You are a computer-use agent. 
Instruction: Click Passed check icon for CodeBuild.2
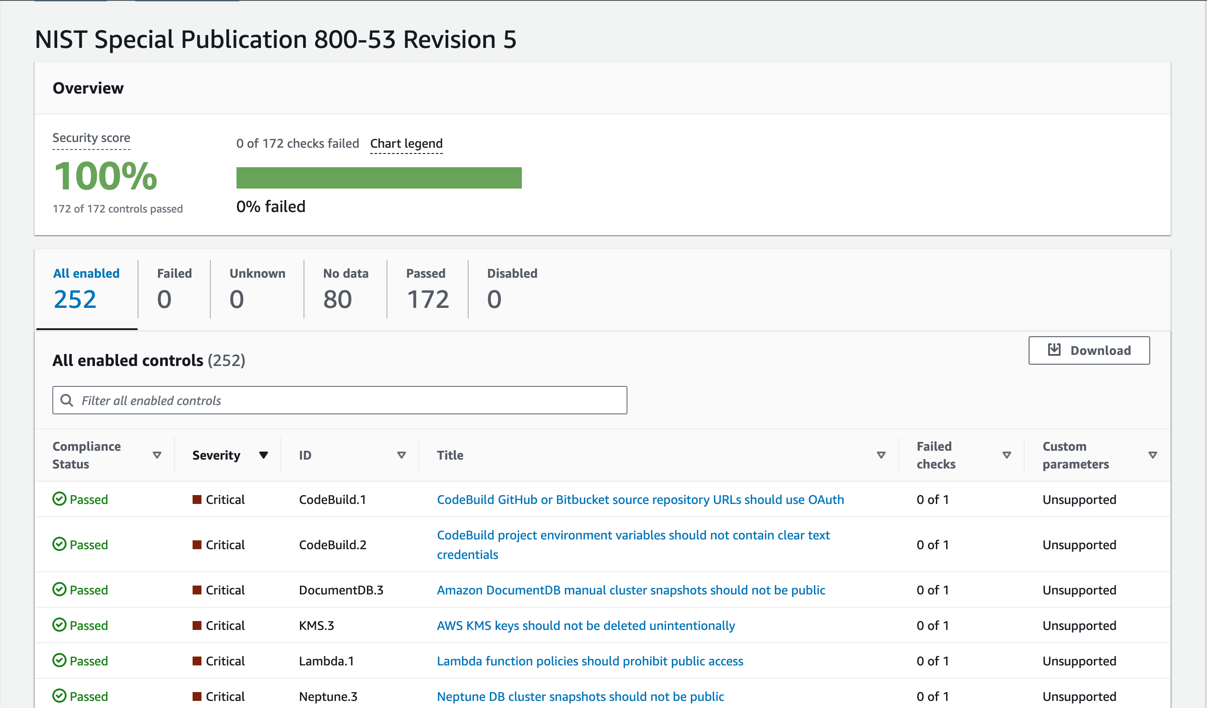pyautogui.click(x=59, y=544)
